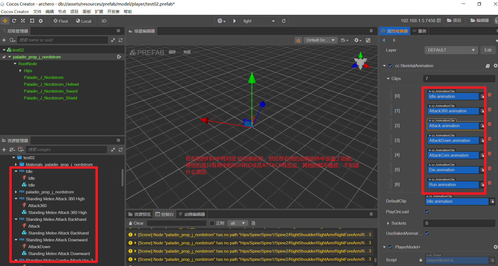Open the assets panel menu
This screenshot has width=498, height=266.
[118, 140]
